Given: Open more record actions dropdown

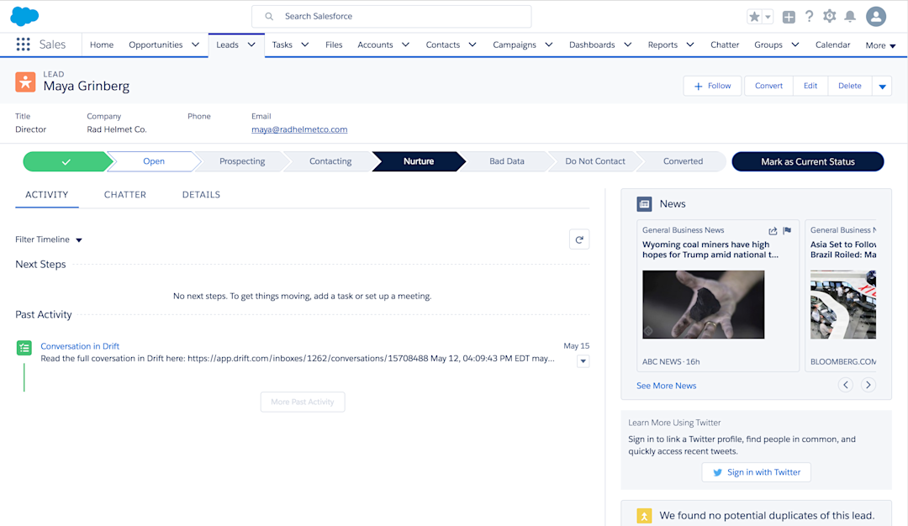Looking at the screenshot, I should tap(882, 87).
